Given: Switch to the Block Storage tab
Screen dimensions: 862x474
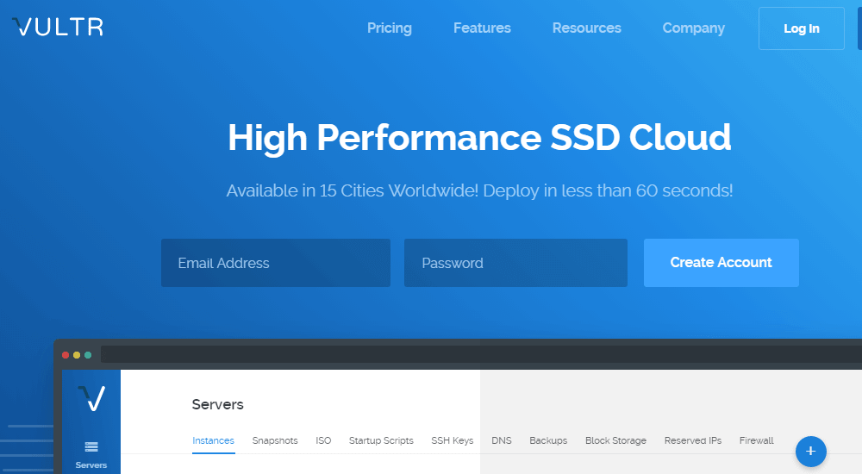Looking at the screenshot, I should pyautogui.click(x=615, y=440).
